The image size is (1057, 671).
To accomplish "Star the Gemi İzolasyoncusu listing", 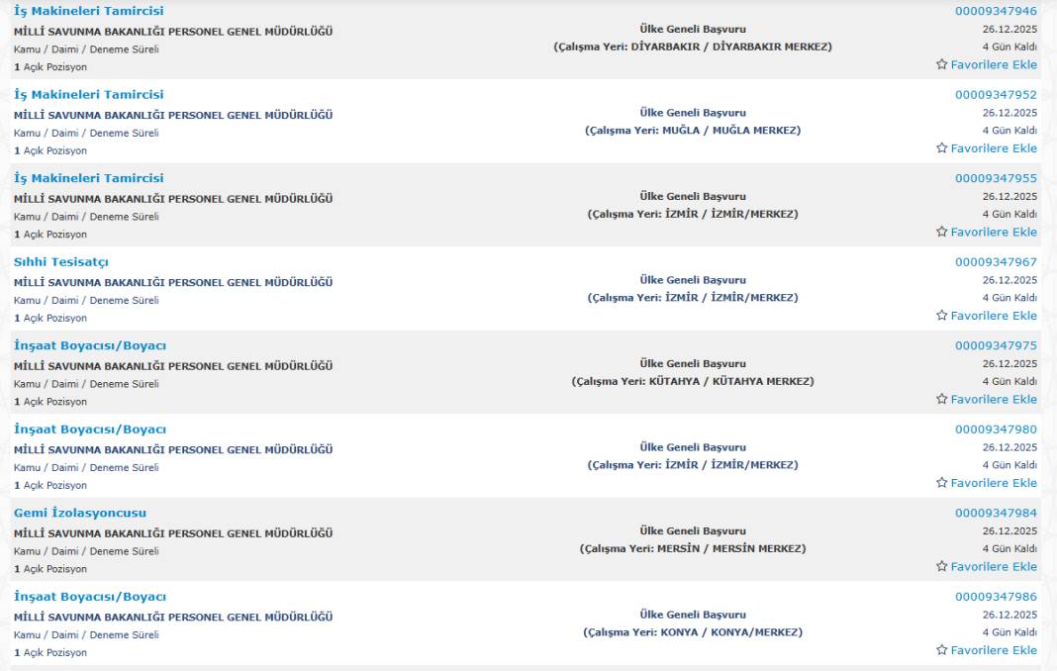I will pyautogui.click(x=941, y=566).
